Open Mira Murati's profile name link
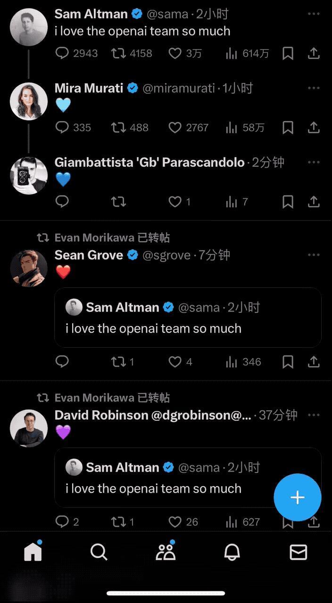 point(89,88)
